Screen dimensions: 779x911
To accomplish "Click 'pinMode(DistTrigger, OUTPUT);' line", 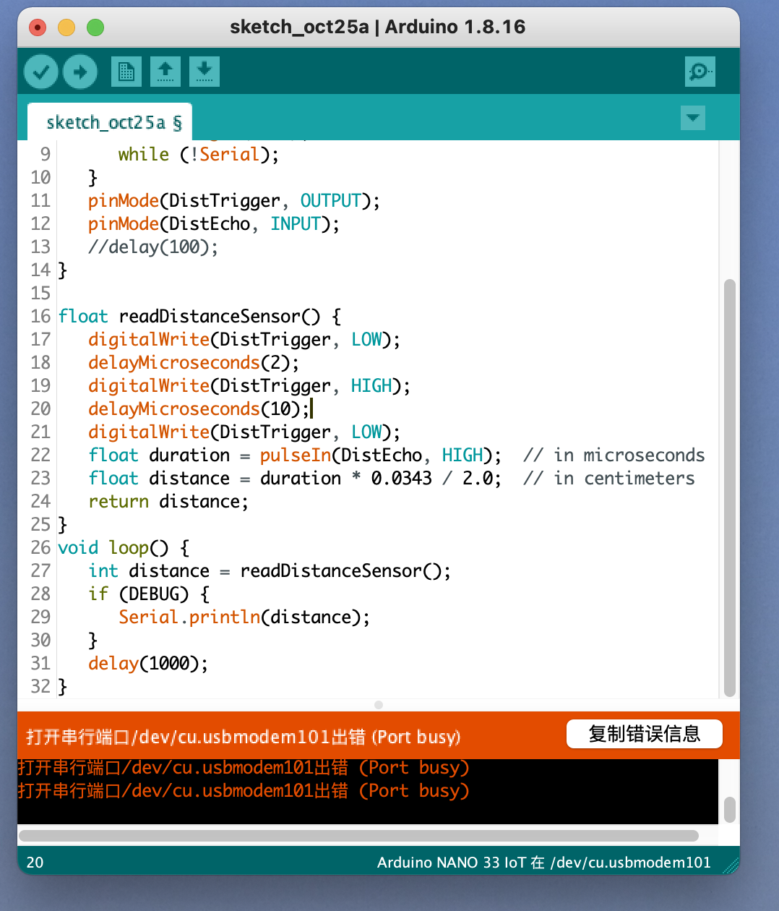I will coord(233,200).
